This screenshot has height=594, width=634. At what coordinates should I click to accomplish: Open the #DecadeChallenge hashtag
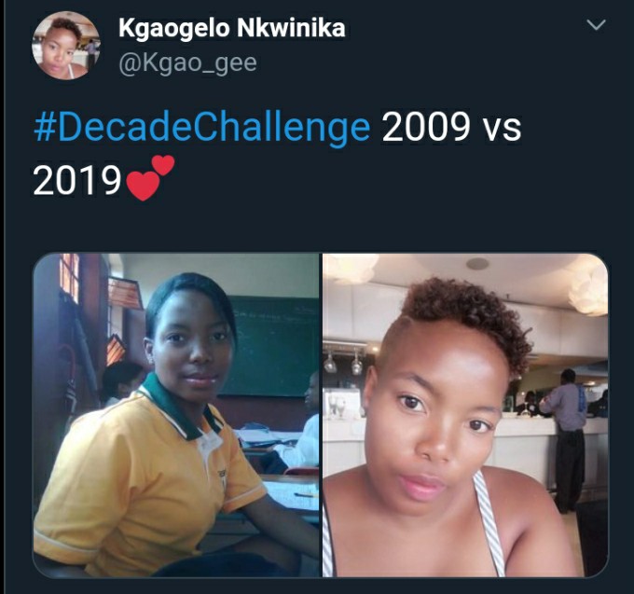[201, 127]
